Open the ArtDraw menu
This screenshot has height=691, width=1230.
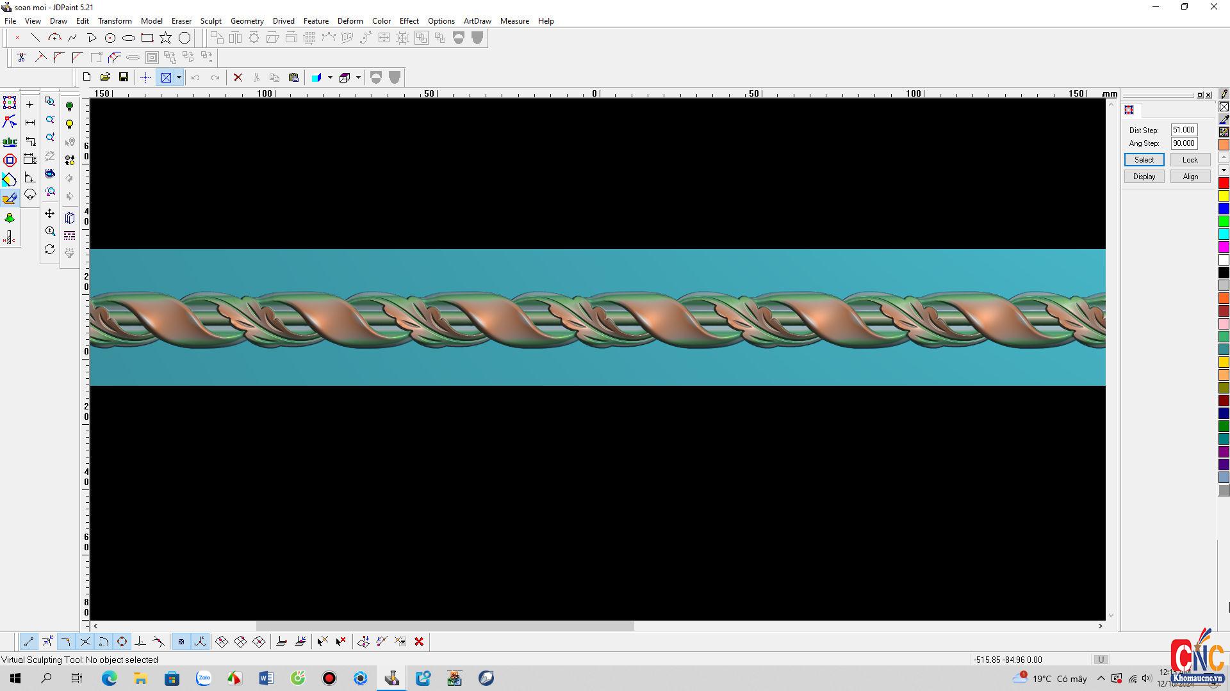(x=477, y=21)
